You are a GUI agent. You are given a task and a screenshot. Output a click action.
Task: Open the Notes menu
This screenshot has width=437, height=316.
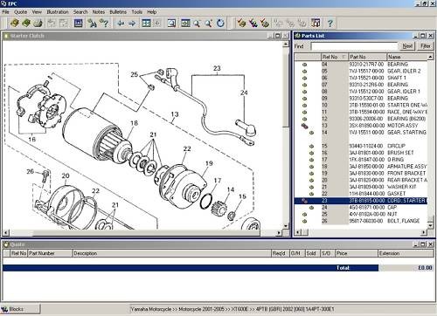(x=99, y=12)
